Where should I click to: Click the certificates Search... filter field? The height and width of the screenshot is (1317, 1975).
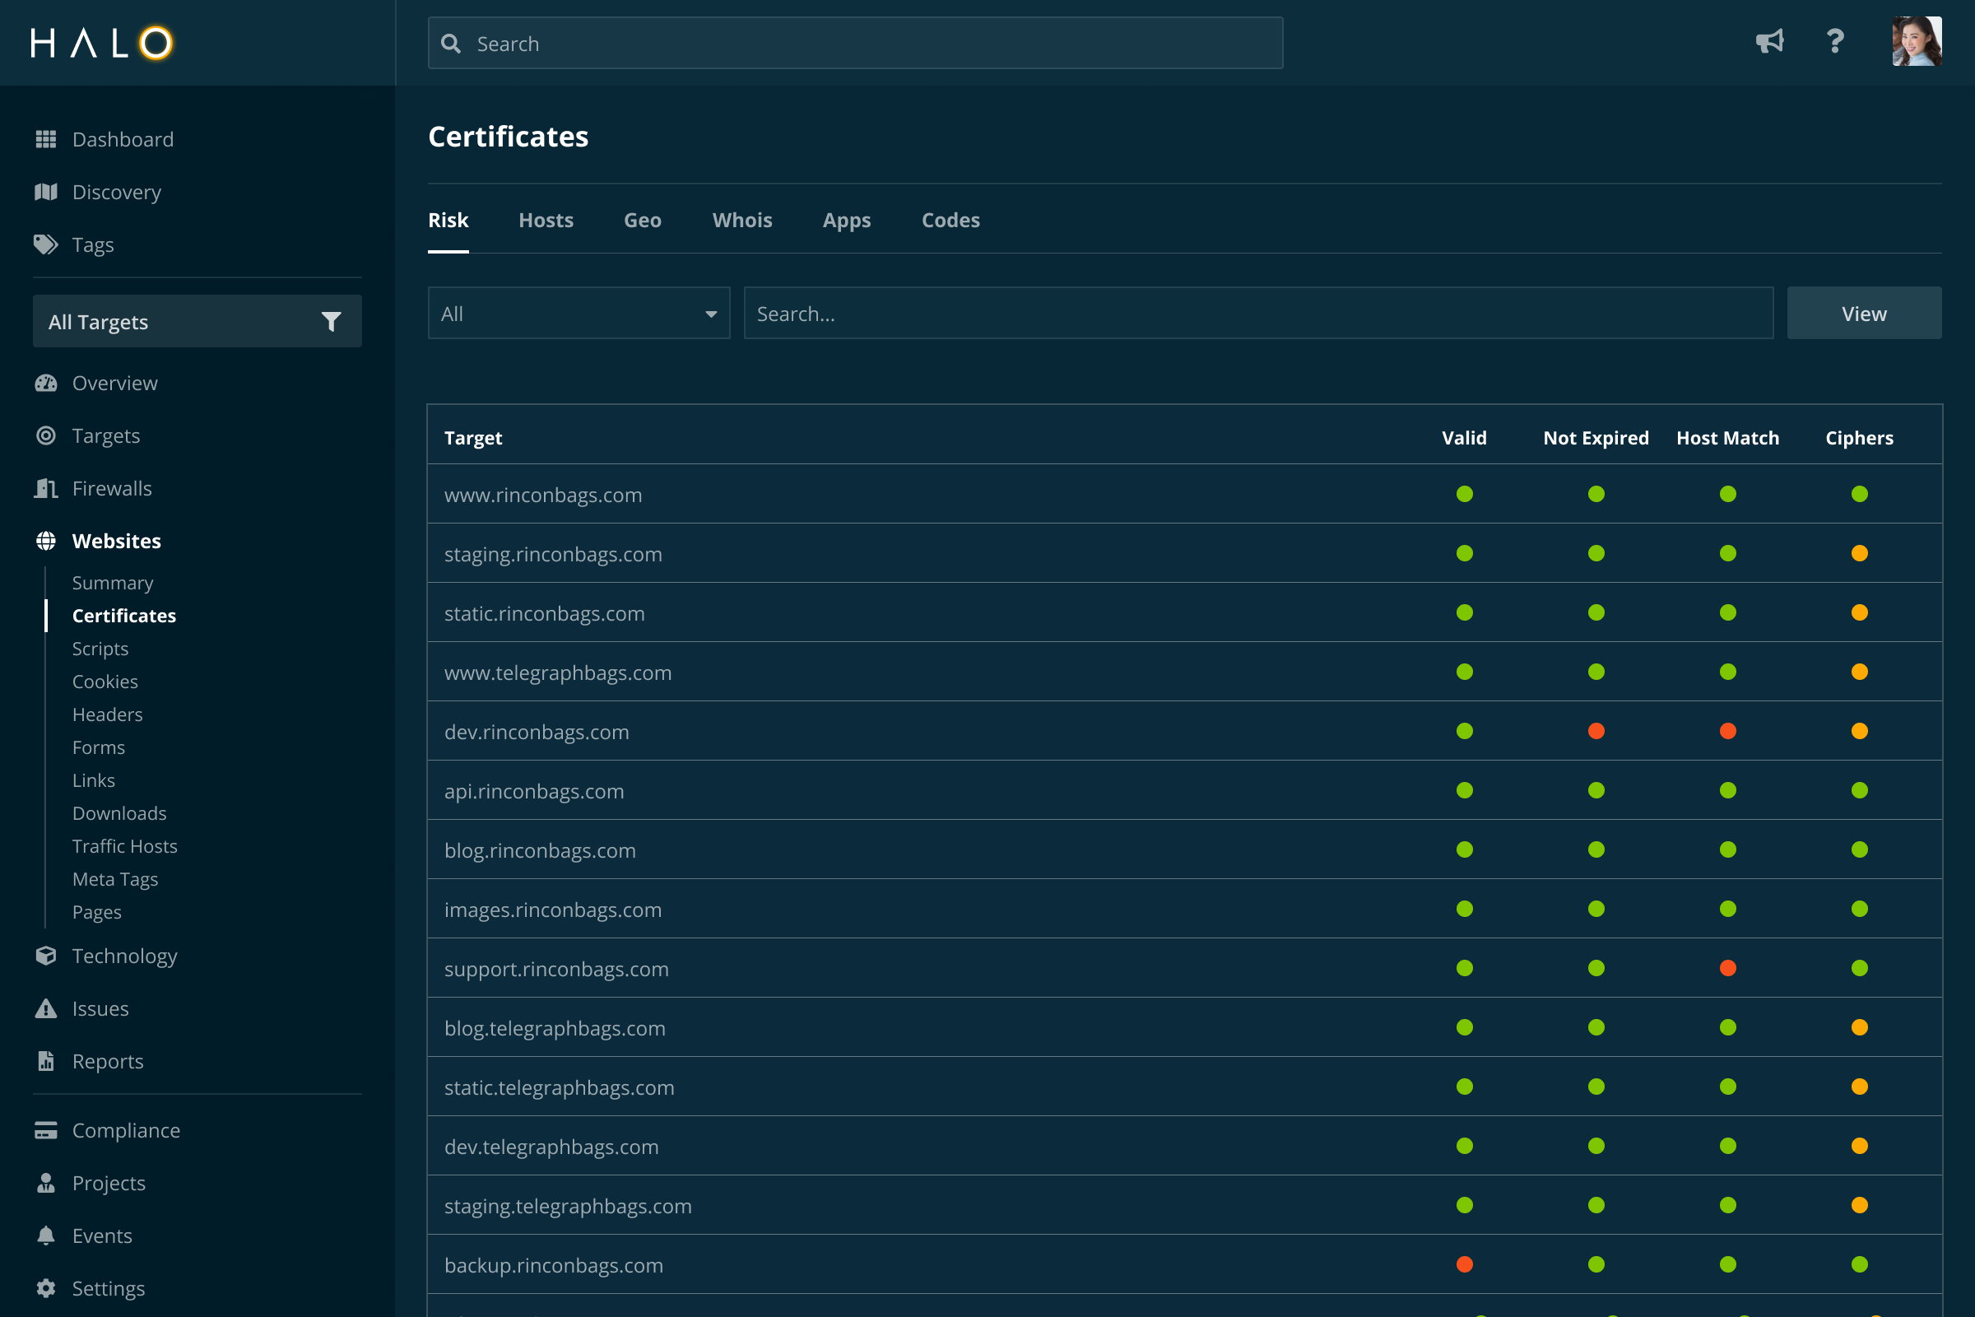(1258, 314)
